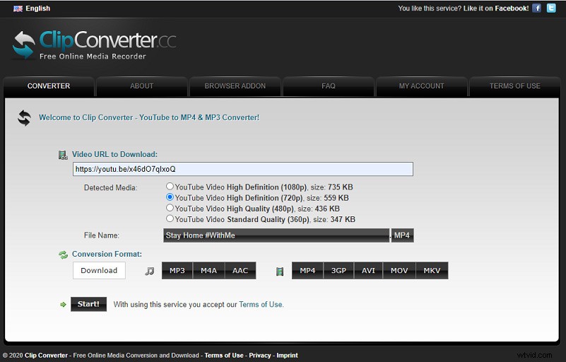The width and height of the screenshot is (566, 362).
Task: Click the film strip video formats icon
Action: click(x=280, y=271)
